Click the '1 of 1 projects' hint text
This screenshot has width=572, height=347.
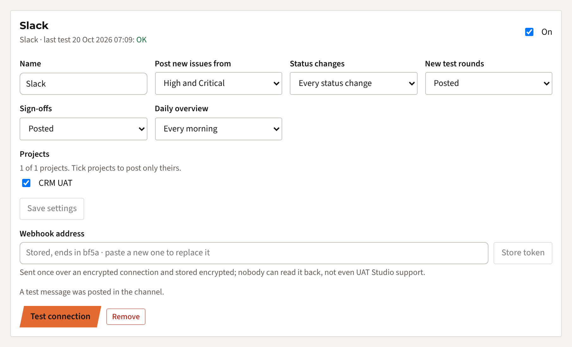tap(100, 168)
